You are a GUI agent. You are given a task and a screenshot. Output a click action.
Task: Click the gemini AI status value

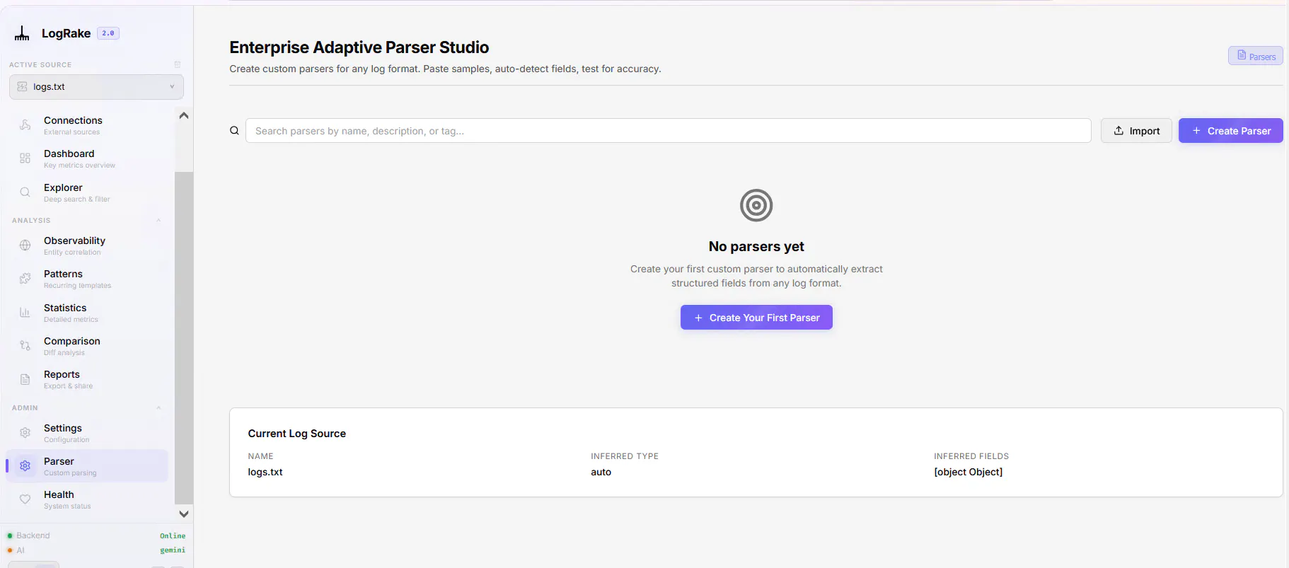(173, 550)
